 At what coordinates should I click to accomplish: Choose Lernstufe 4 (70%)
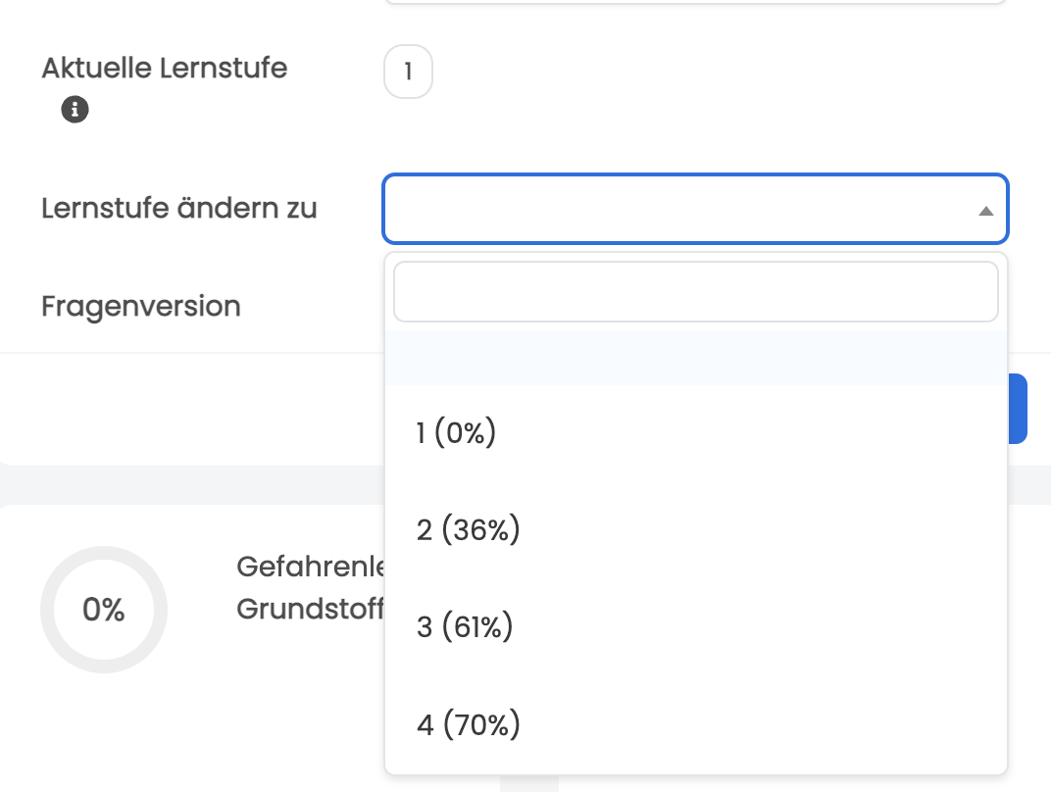tap(468, 725)
